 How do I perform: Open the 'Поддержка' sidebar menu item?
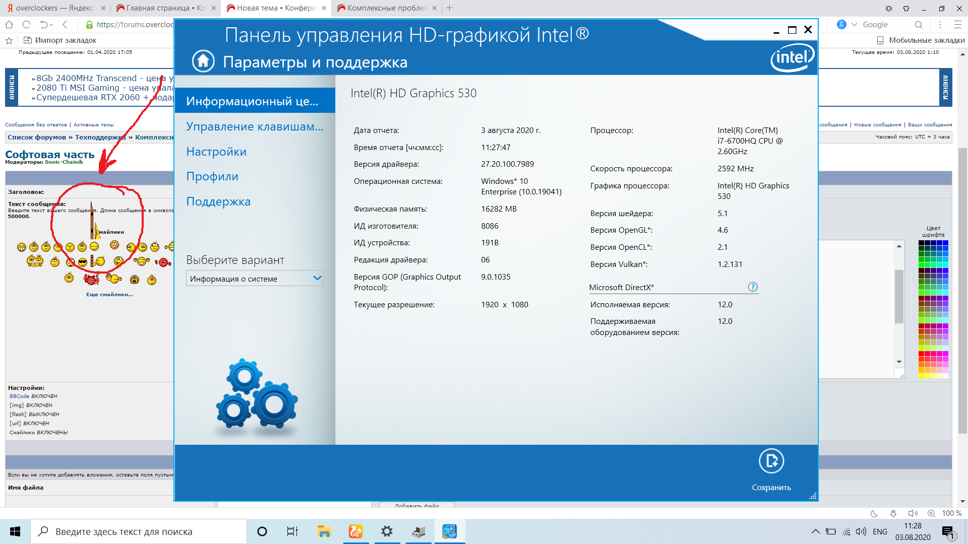pos(218,201)
